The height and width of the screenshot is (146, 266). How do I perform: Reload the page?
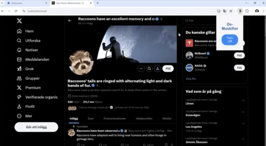tap(16, 11)
